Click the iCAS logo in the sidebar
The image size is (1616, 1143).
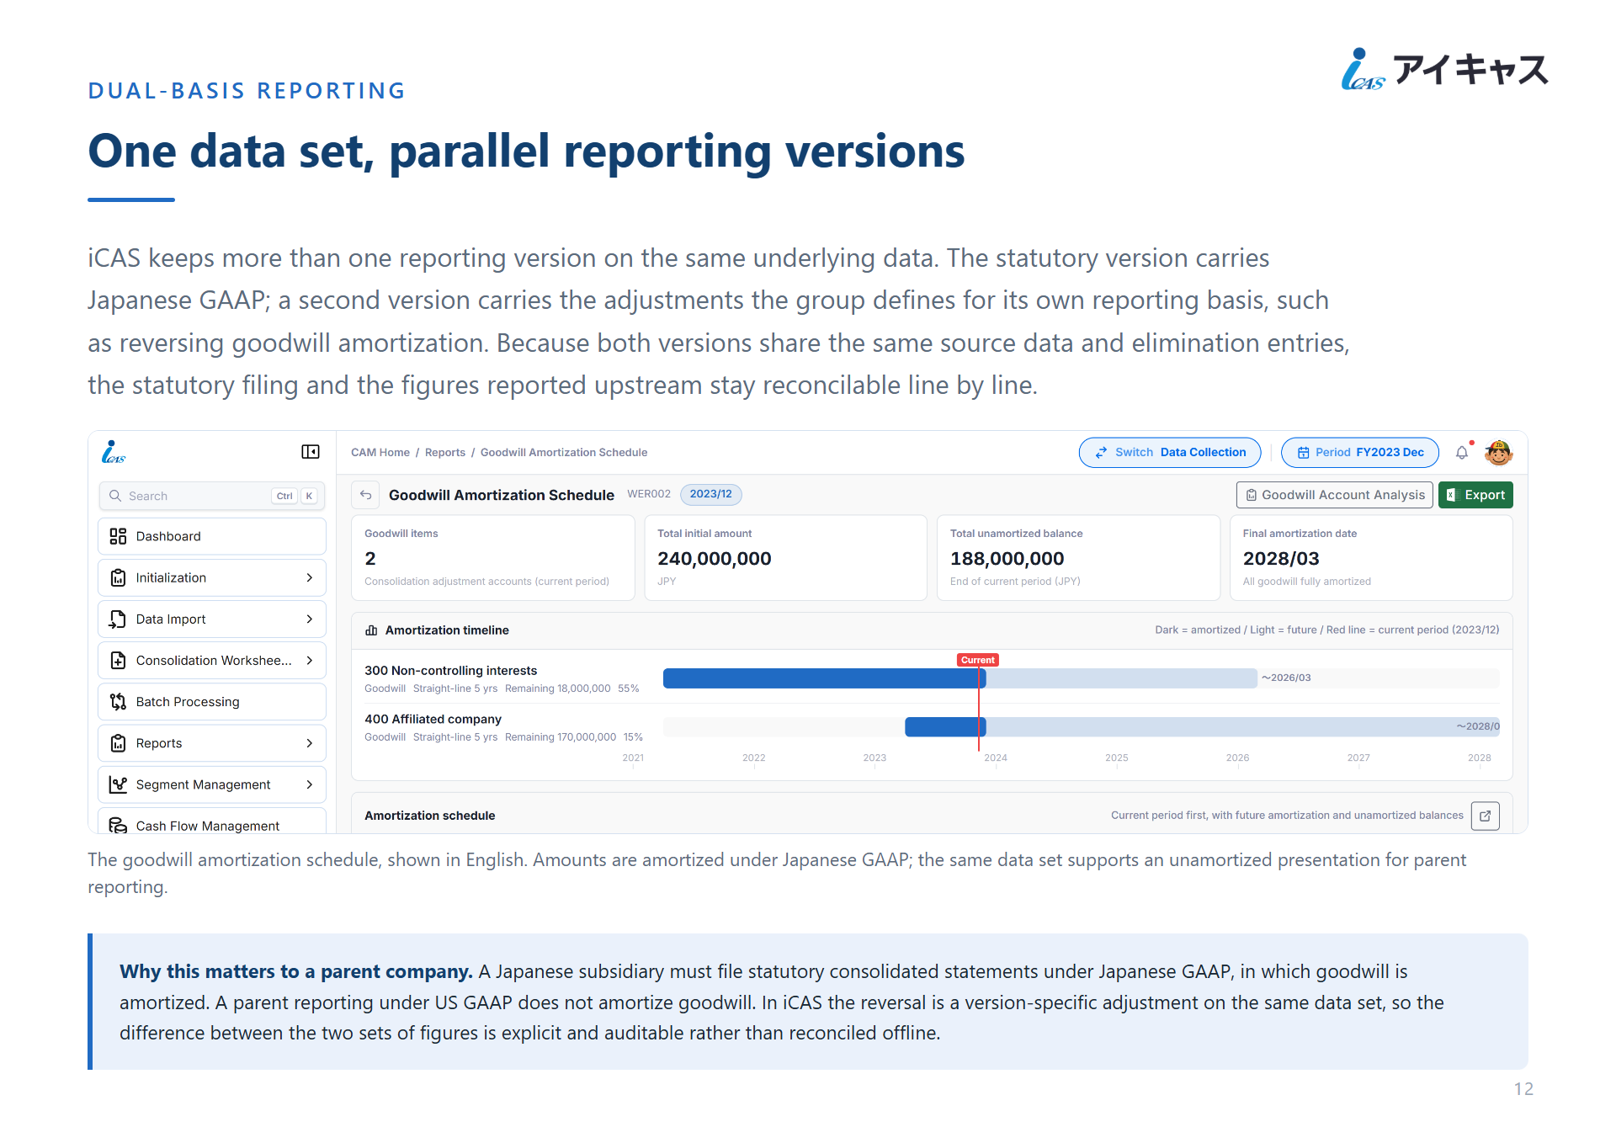coord(114,452)
